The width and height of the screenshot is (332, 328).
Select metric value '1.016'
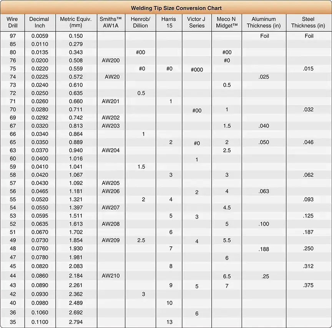[x=76, y=158]
